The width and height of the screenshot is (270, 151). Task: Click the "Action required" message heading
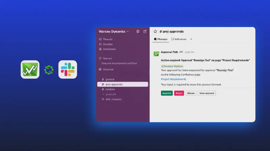[205, 60]
